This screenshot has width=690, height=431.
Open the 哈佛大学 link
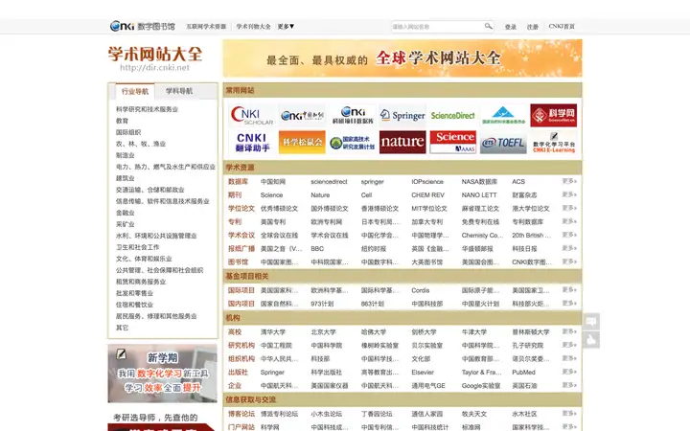374,332
